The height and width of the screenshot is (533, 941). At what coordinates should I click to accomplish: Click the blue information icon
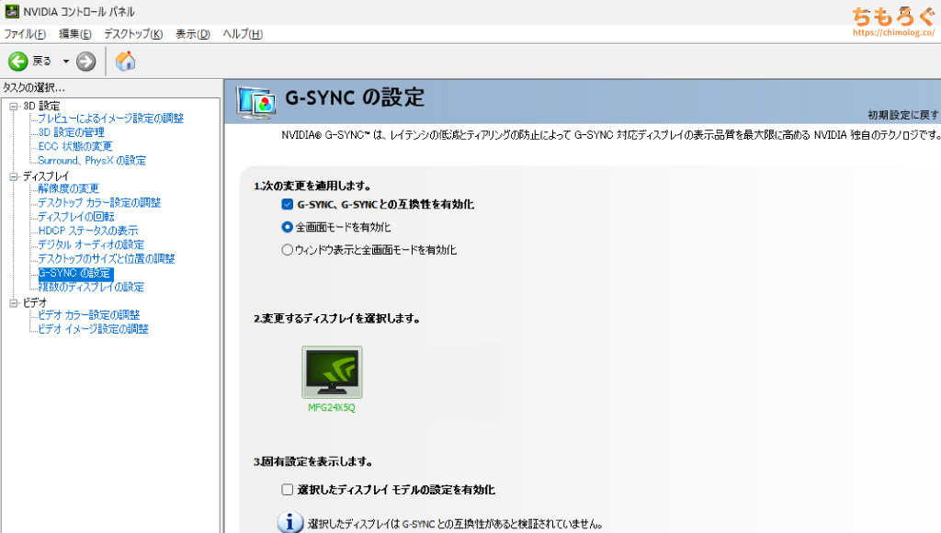(289, 522)
